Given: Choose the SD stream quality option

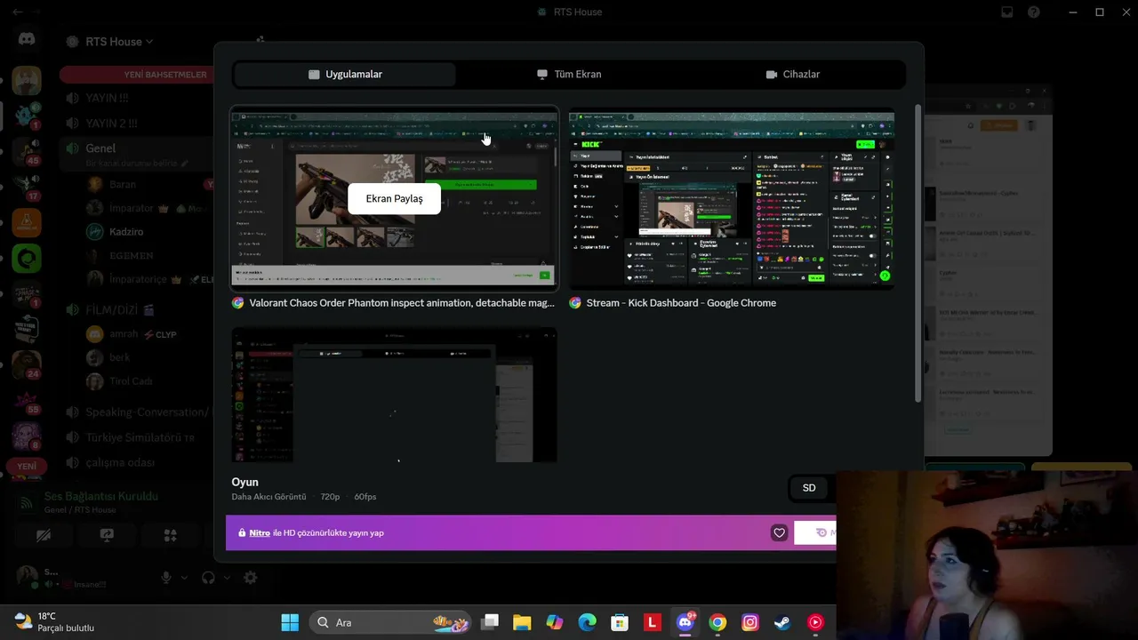Looking at the screenshot, I should pos(809,488).
